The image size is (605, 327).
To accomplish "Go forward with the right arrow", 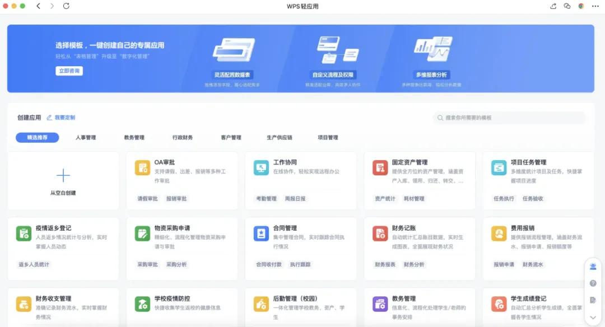I will coord(52,6).
